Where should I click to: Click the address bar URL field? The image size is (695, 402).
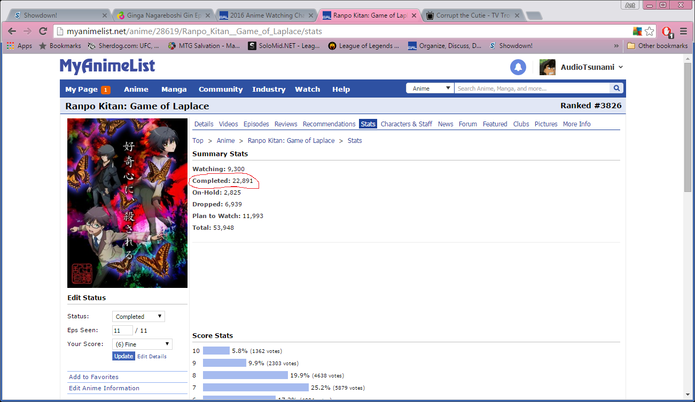[x=342, y=31]
